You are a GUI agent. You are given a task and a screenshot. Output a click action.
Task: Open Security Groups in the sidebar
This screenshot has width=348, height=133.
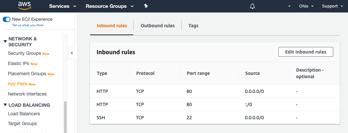(24, 53)
